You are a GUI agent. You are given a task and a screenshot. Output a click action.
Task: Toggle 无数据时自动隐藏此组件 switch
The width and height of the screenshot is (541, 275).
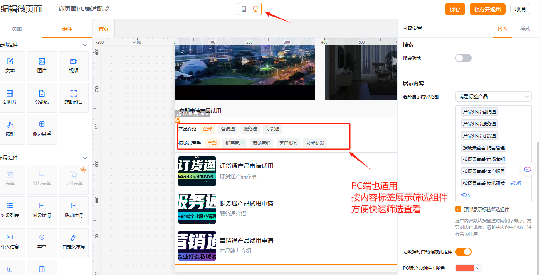coord(463,252)
